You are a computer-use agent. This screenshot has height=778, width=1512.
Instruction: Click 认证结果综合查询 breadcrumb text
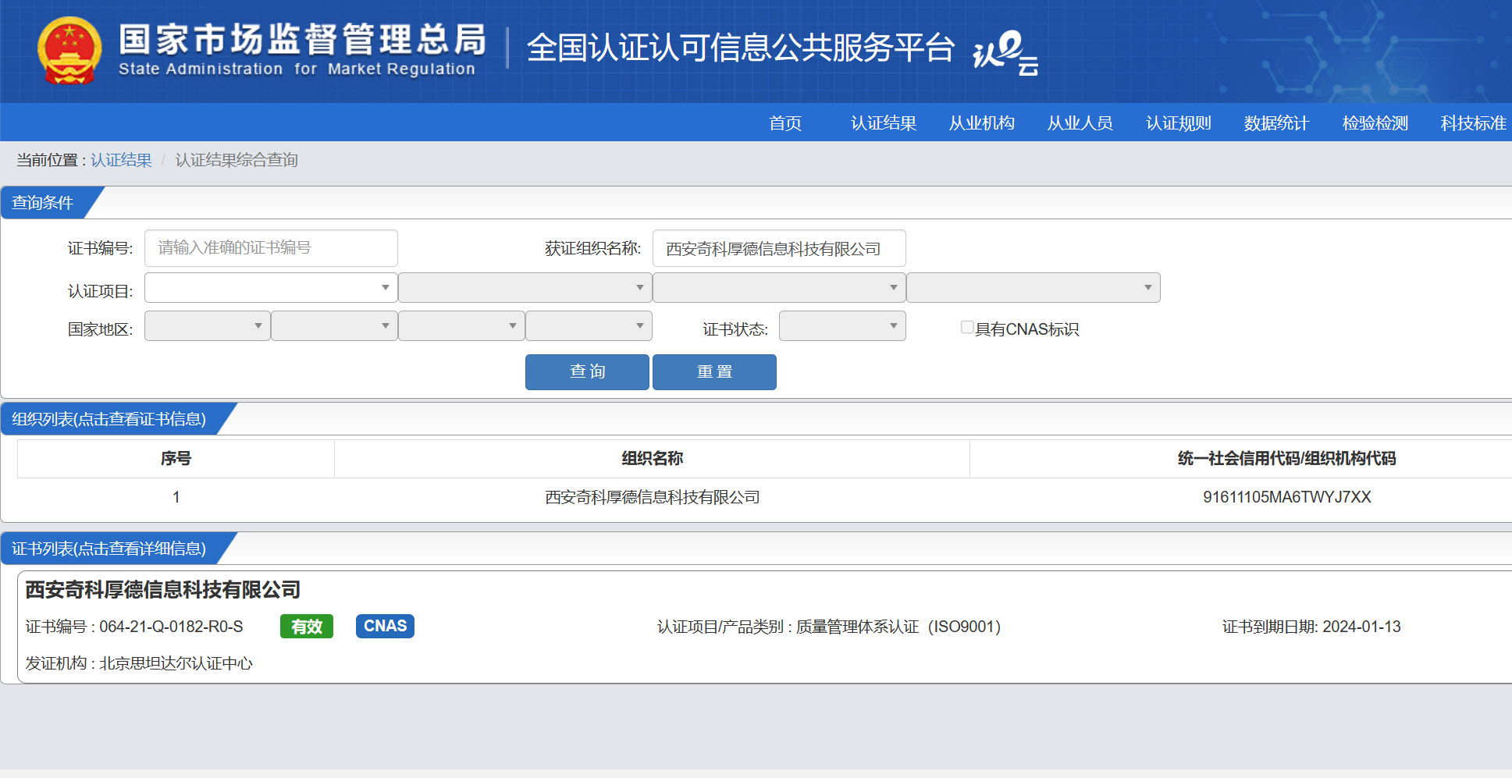tap(237, 160)
